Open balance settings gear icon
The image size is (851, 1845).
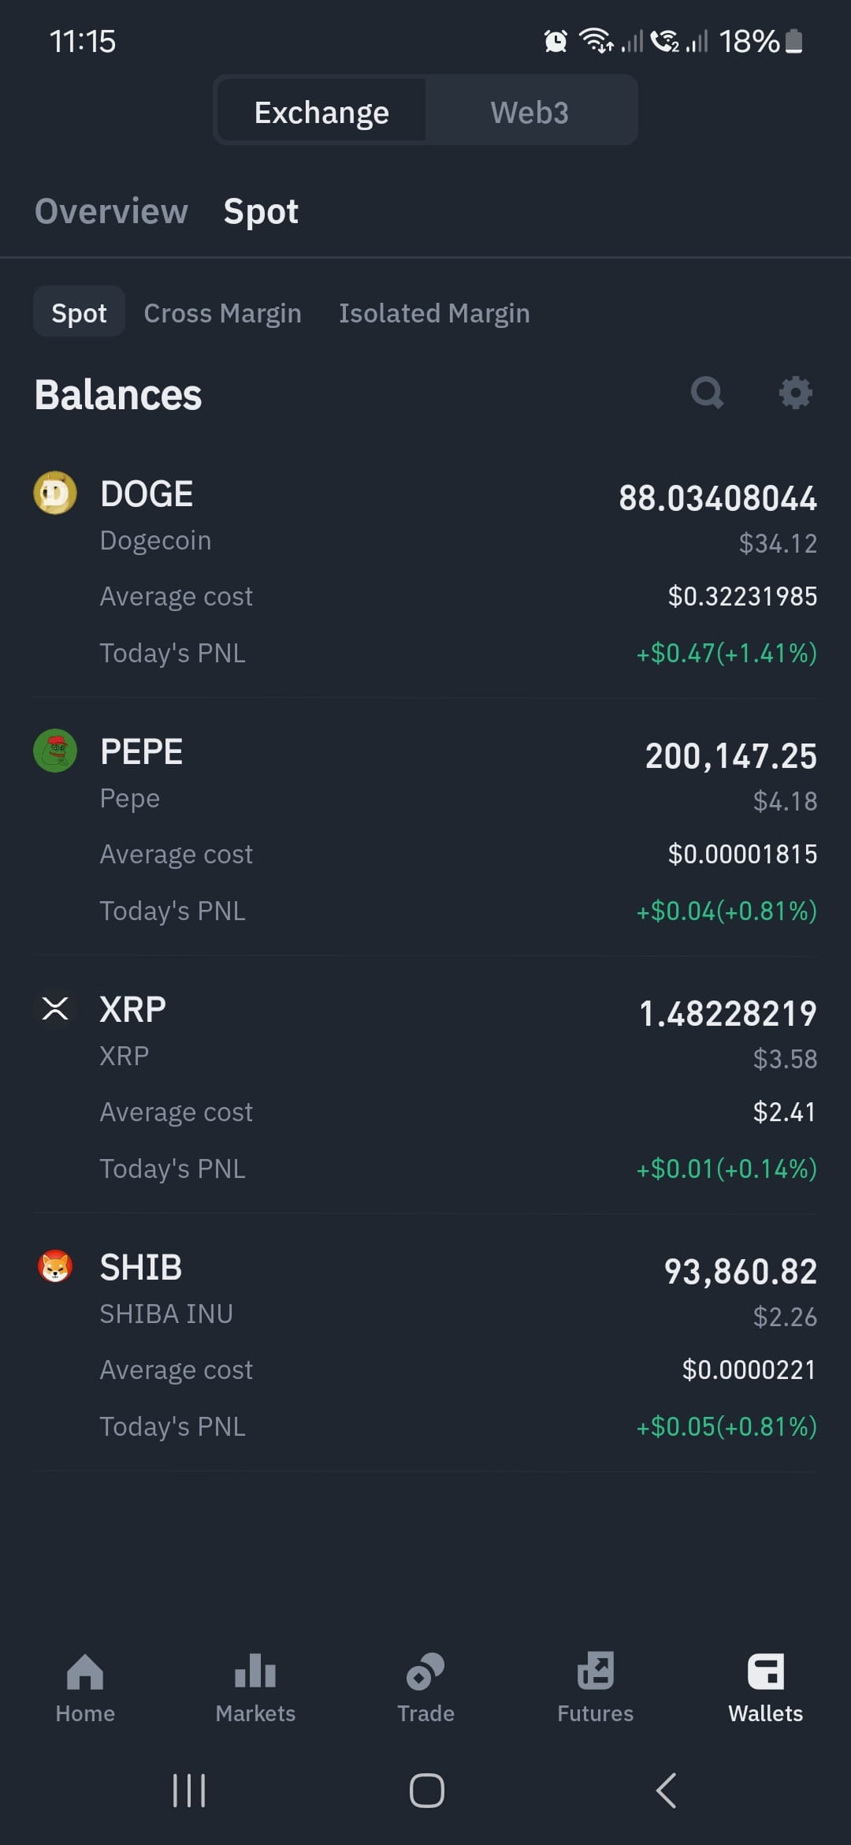pyautogui.click(x=795, y=392)
